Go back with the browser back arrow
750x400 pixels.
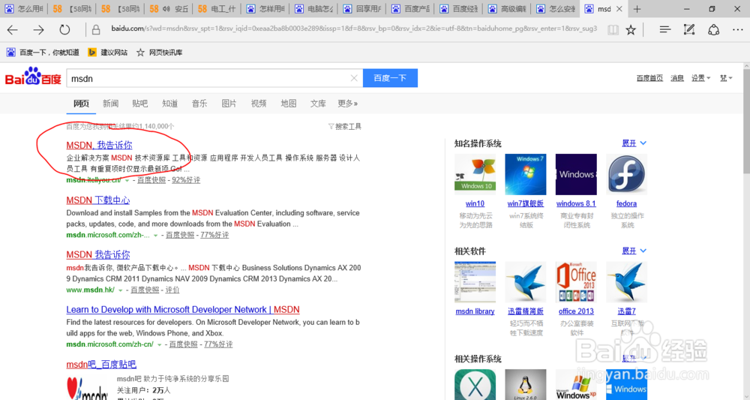tap(13, 30)
